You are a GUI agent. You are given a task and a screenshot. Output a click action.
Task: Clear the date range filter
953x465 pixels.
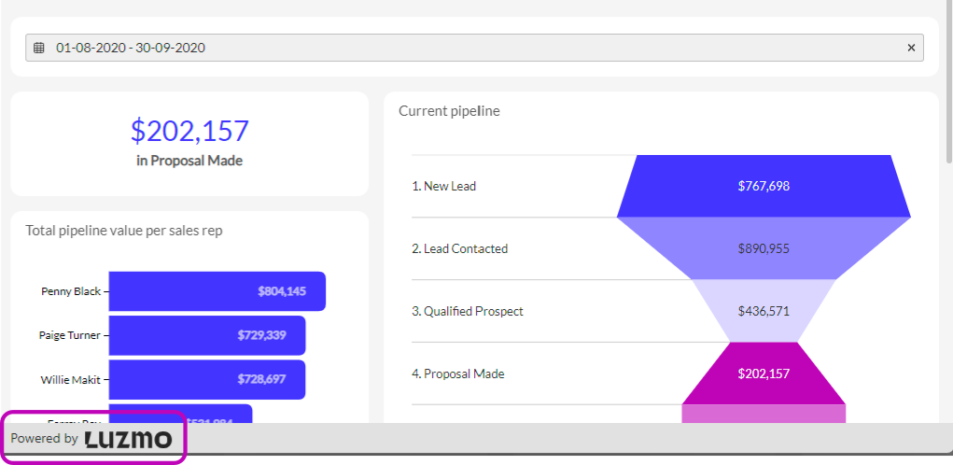[911, 48]
